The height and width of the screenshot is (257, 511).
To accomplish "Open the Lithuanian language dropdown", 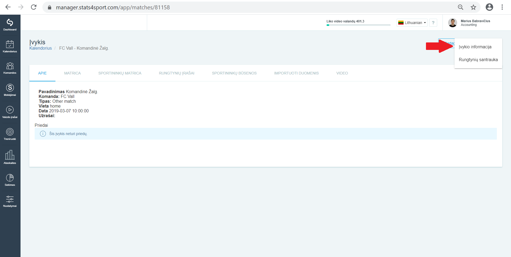I will tap(412, 23).
